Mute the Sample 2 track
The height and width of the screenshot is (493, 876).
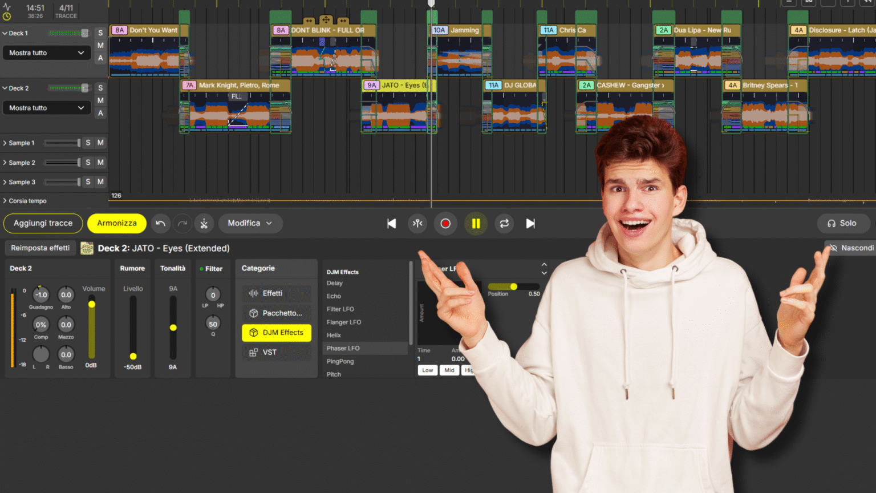coord(100,163)
